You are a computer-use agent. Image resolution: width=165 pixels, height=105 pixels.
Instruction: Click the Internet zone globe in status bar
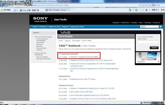tap(142, 103)
